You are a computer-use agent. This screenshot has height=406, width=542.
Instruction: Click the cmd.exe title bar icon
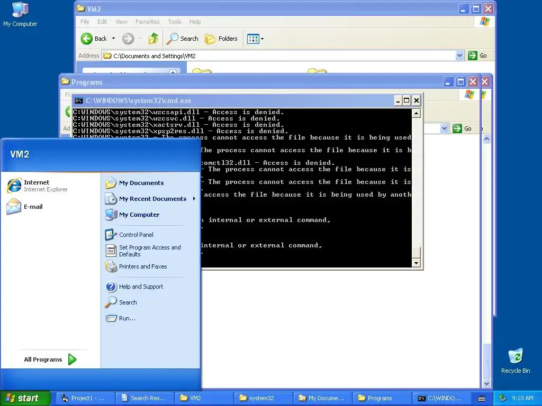[x=79, y=101]
